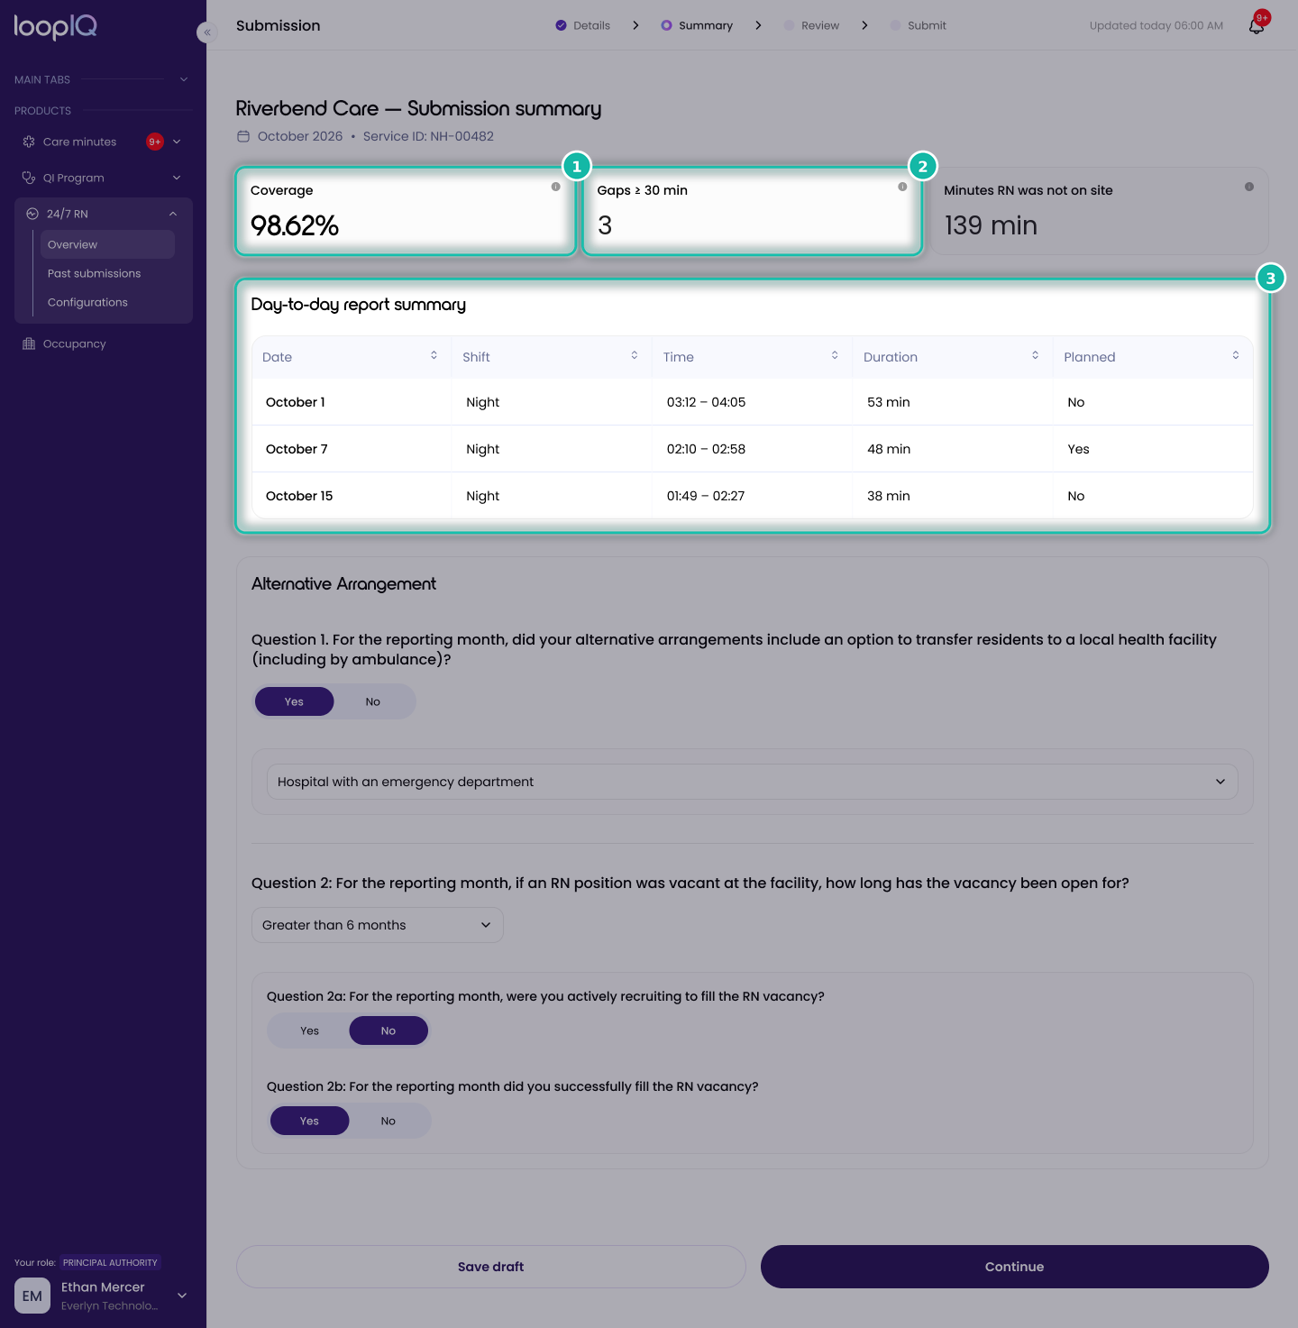Click the Minutes RN not on site info icon
Viewport: 1298px width, 1328px height.
[x=1249, y=187]
